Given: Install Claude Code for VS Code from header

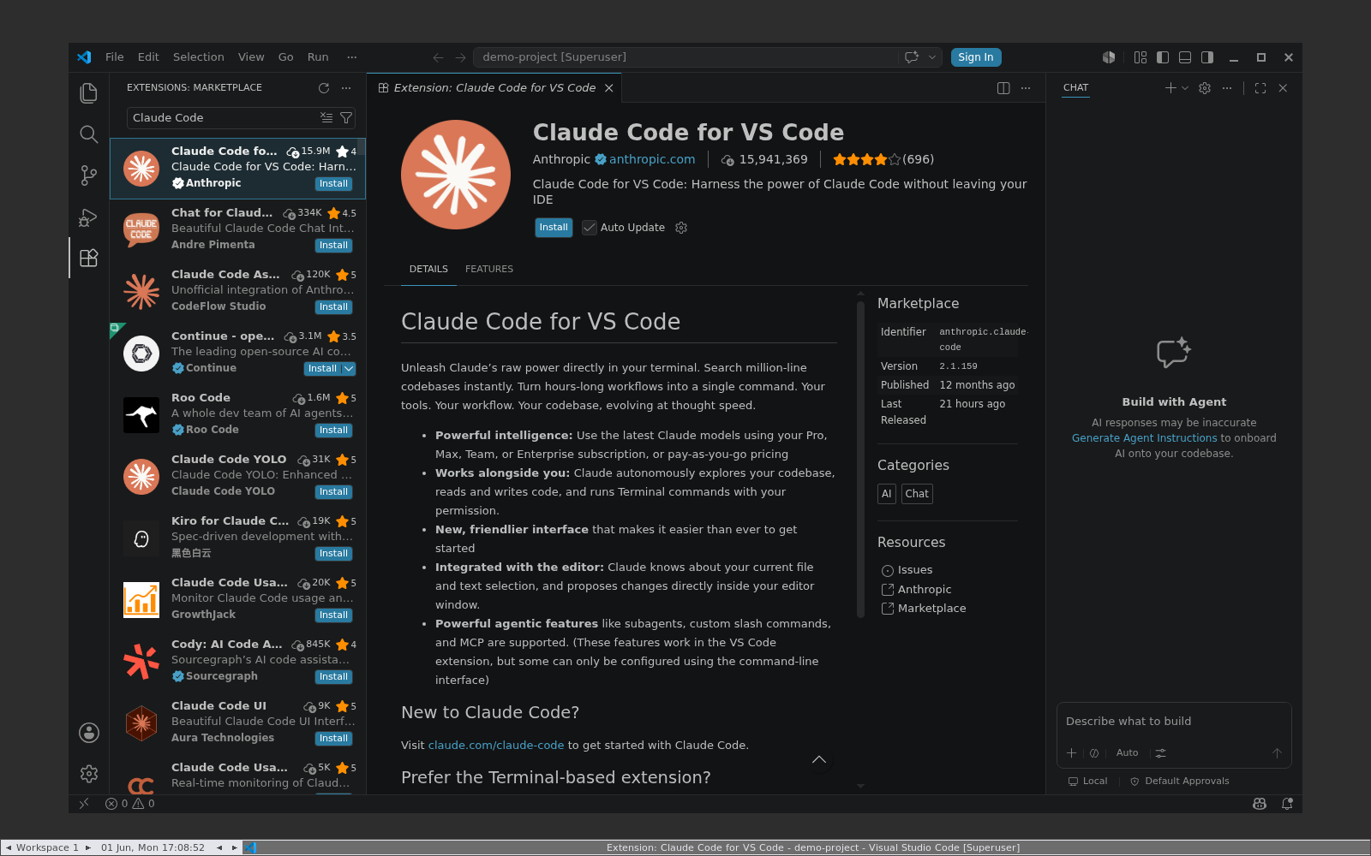Looking at the screenshot, I should point(554,228).
